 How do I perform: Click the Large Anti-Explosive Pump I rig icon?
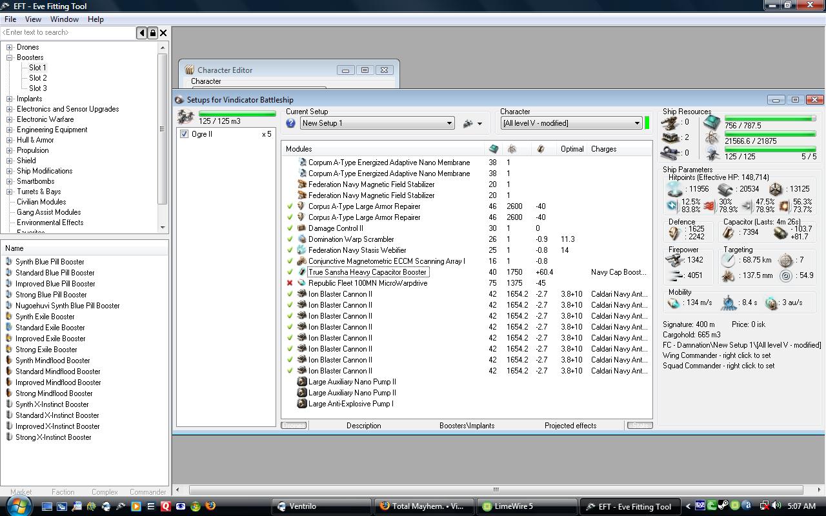pyautogui.click(x=301, y=404)
